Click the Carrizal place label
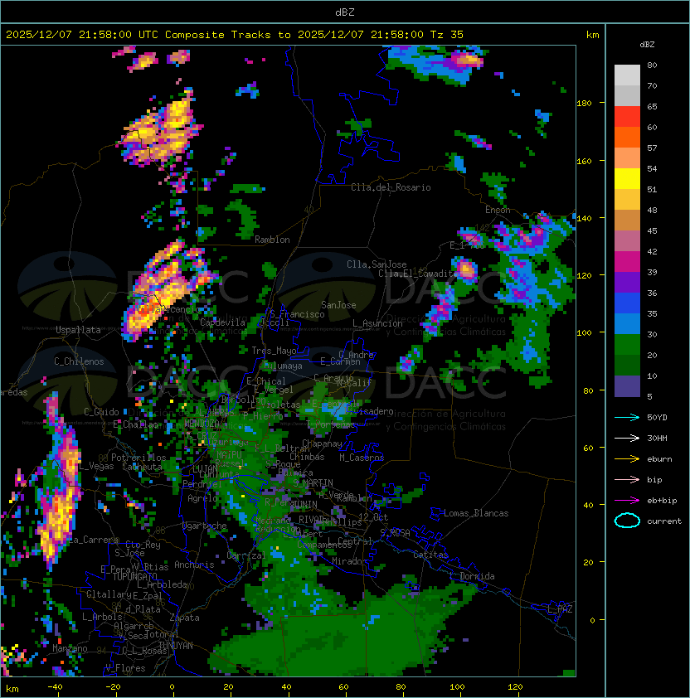This screenshot has width=690, height=698. point(245,555)
